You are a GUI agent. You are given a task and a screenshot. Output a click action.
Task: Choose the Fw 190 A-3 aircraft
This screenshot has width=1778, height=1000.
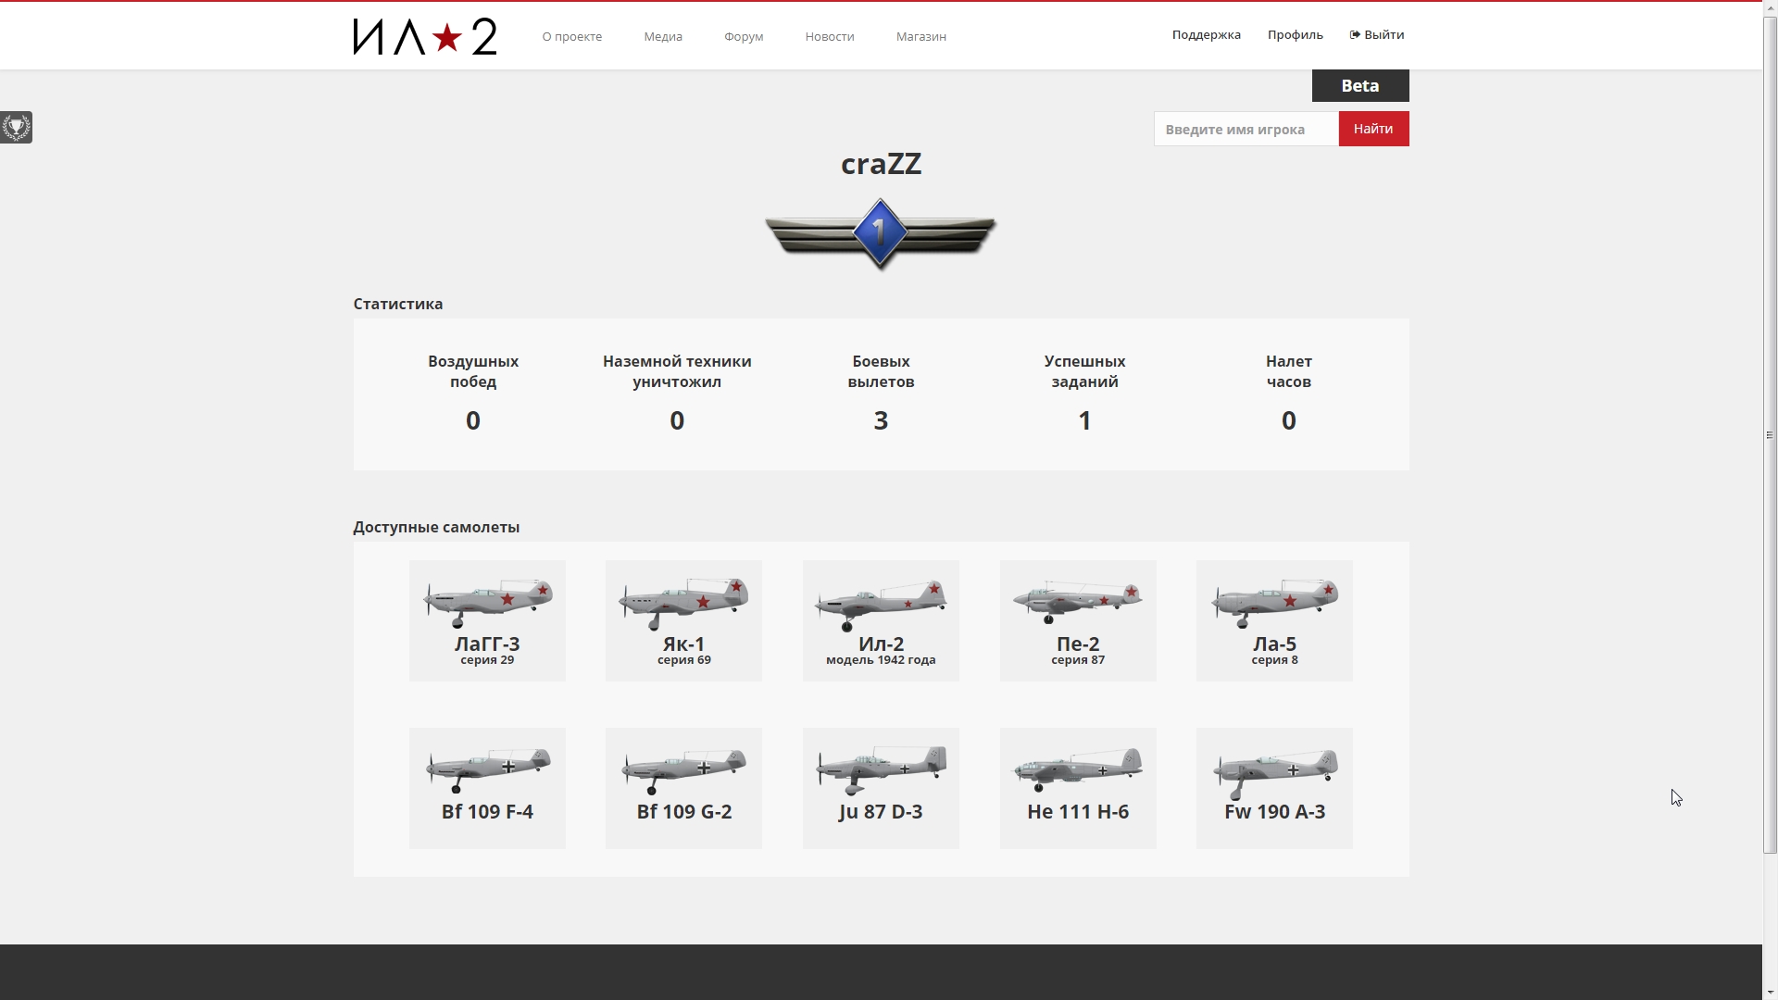(x=1274, y=787)
